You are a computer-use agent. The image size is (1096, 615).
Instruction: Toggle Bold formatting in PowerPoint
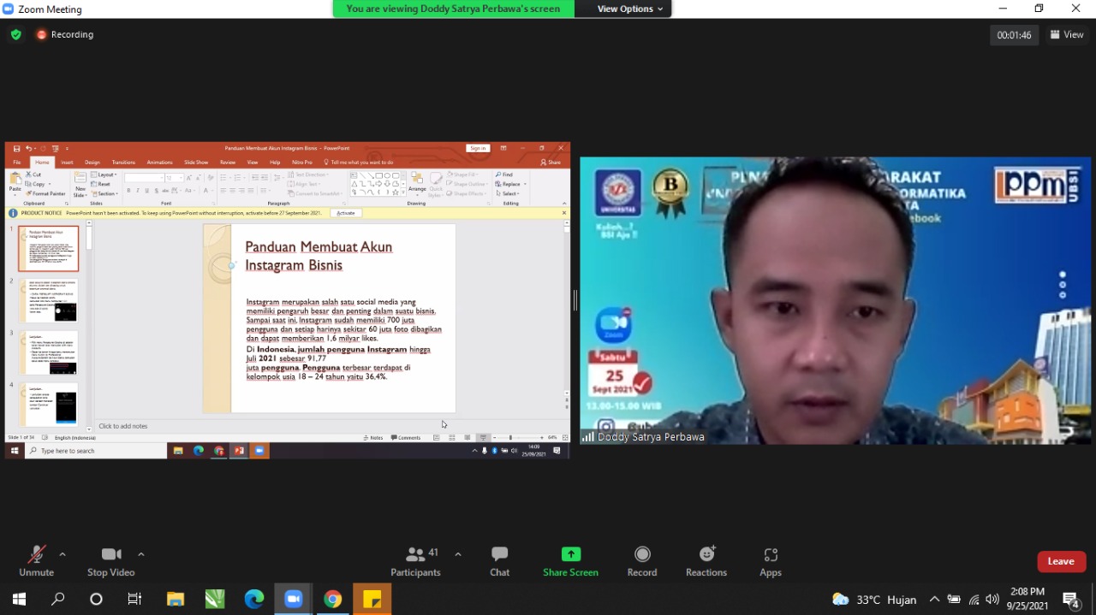tap(128, 190)
